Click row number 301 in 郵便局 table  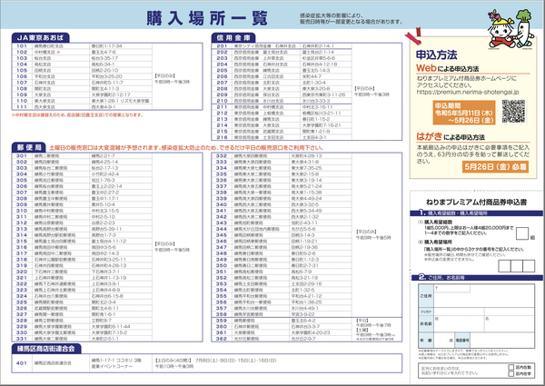click(x=22, y=155)
